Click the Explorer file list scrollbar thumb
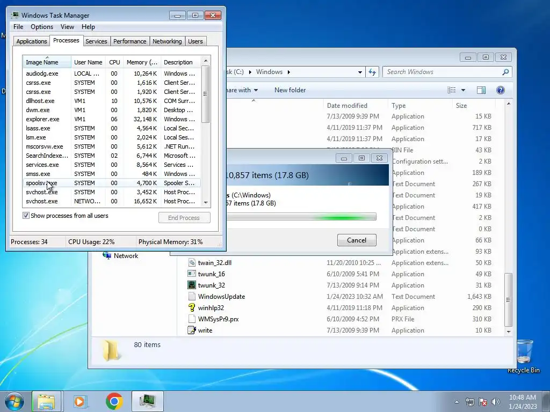The image size is (550, 412). click(508, 300)
